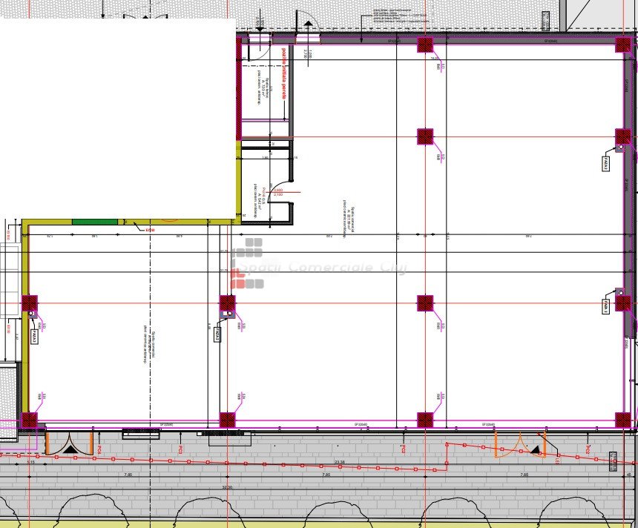Select the bottom-left corner red column

click(29, 420)
